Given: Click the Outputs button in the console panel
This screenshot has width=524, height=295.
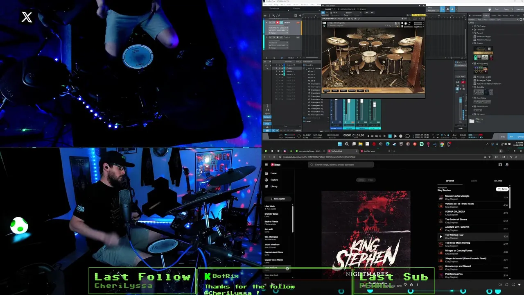Looking at the screenshot, I should (x=267, y=117).
